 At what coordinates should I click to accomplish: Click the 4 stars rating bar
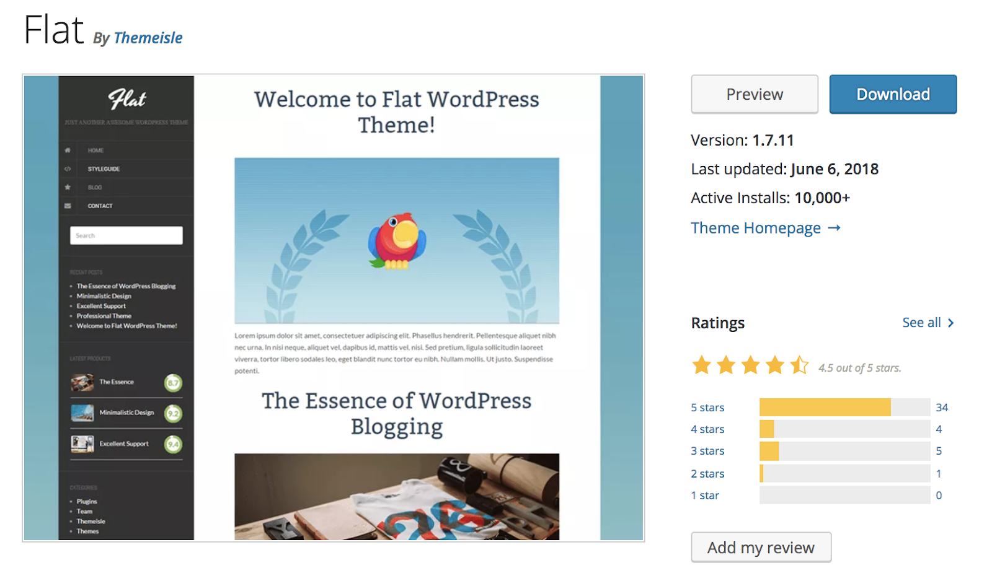845,429
